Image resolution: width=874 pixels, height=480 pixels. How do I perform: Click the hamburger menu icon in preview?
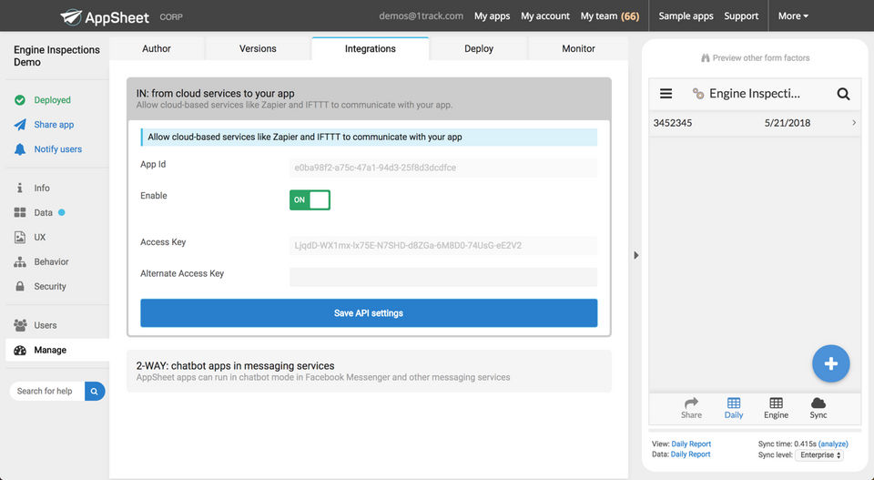pos(666,94)
